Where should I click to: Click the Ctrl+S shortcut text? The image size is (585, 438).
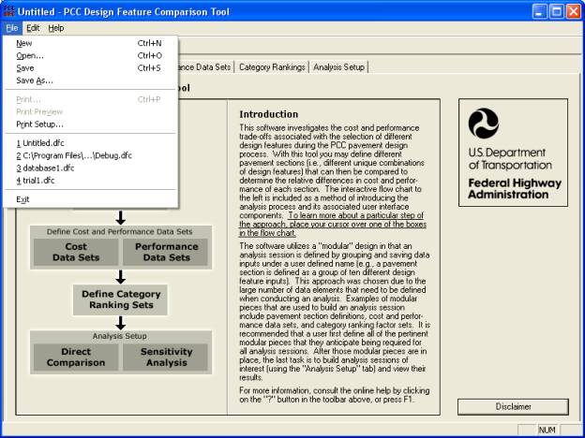[x=149, y=68]
